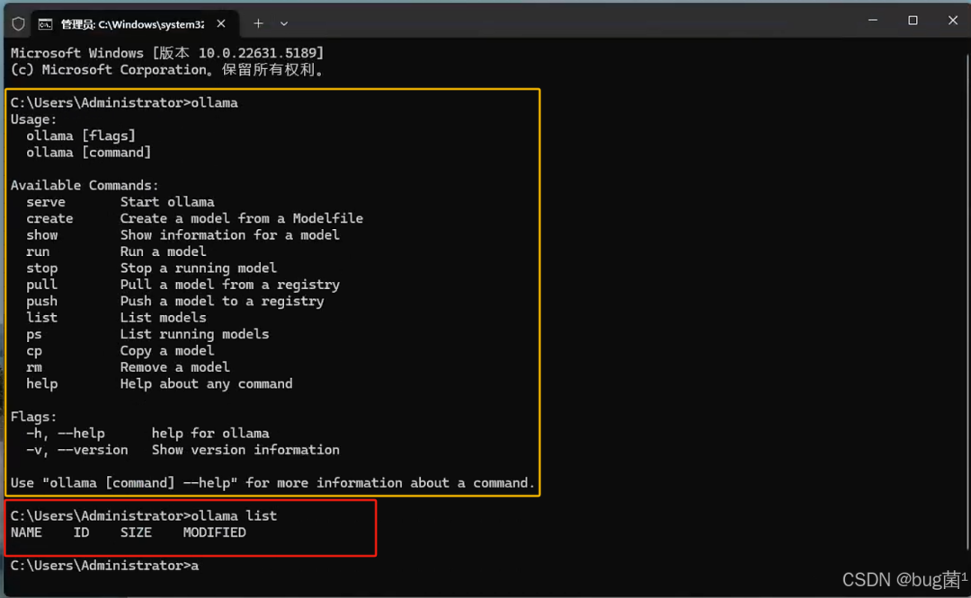
Task: Click the last prompt line to focus input
Action: pyautogui.click(x=104, y=566)
